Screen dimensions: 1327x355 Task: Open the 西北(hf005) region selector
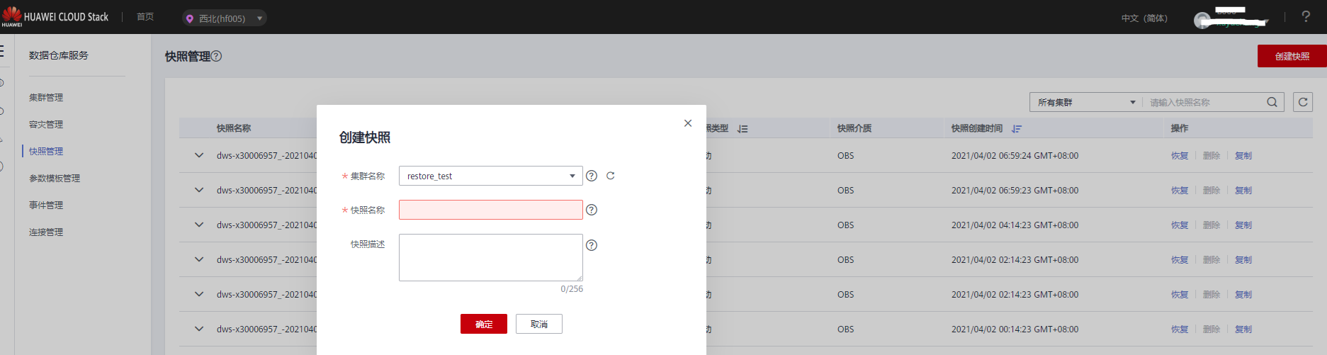[x=224, y=18]
